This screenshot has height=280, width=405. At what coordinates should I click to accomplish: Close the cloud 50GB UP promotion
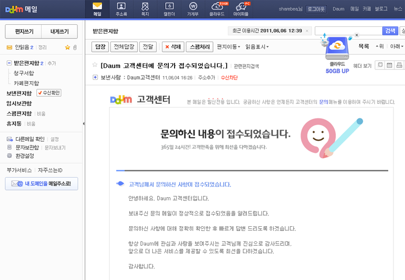(x=356, y=35)
